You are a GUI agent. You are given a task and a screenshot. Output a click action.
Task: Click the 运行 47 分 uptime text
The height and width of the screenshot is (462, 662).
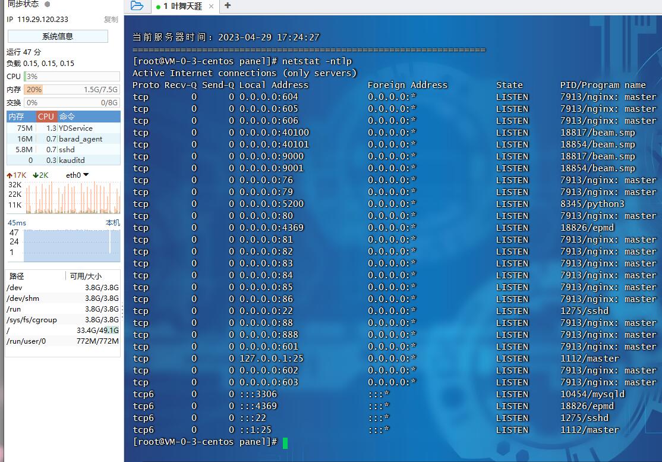(x=24, y=52)
